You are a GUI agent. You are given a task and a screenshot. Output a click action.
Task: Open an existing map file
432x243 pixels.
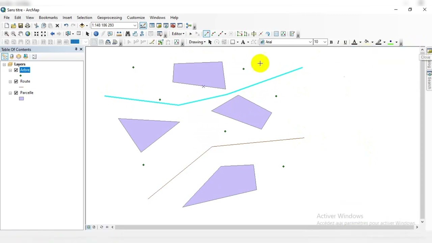(13, 25)
